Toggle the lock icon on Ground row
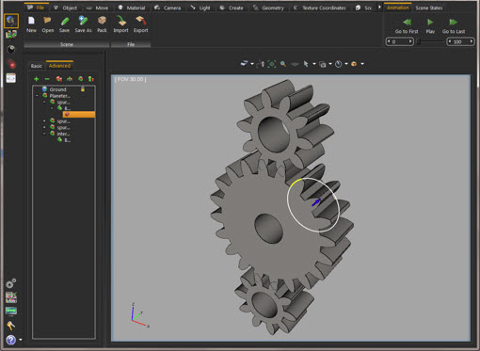Viewport: 480px width, 351px height. (x=83, y=89)
